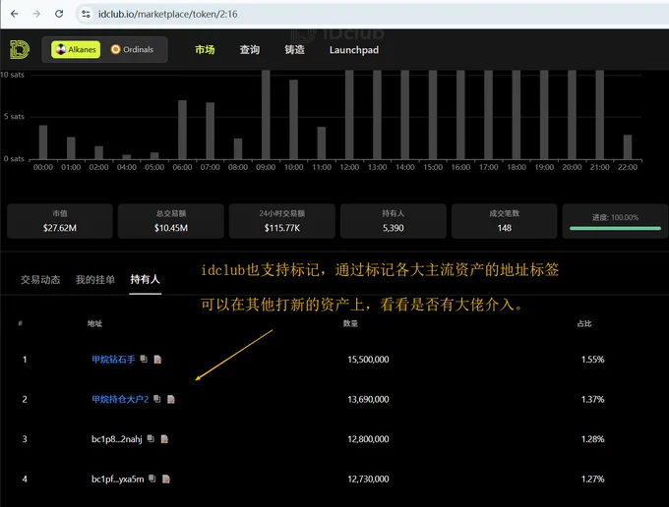
Task: Open holder bc1p8...2nahj address
Action: pyautogui.click(x=116, y=439)
